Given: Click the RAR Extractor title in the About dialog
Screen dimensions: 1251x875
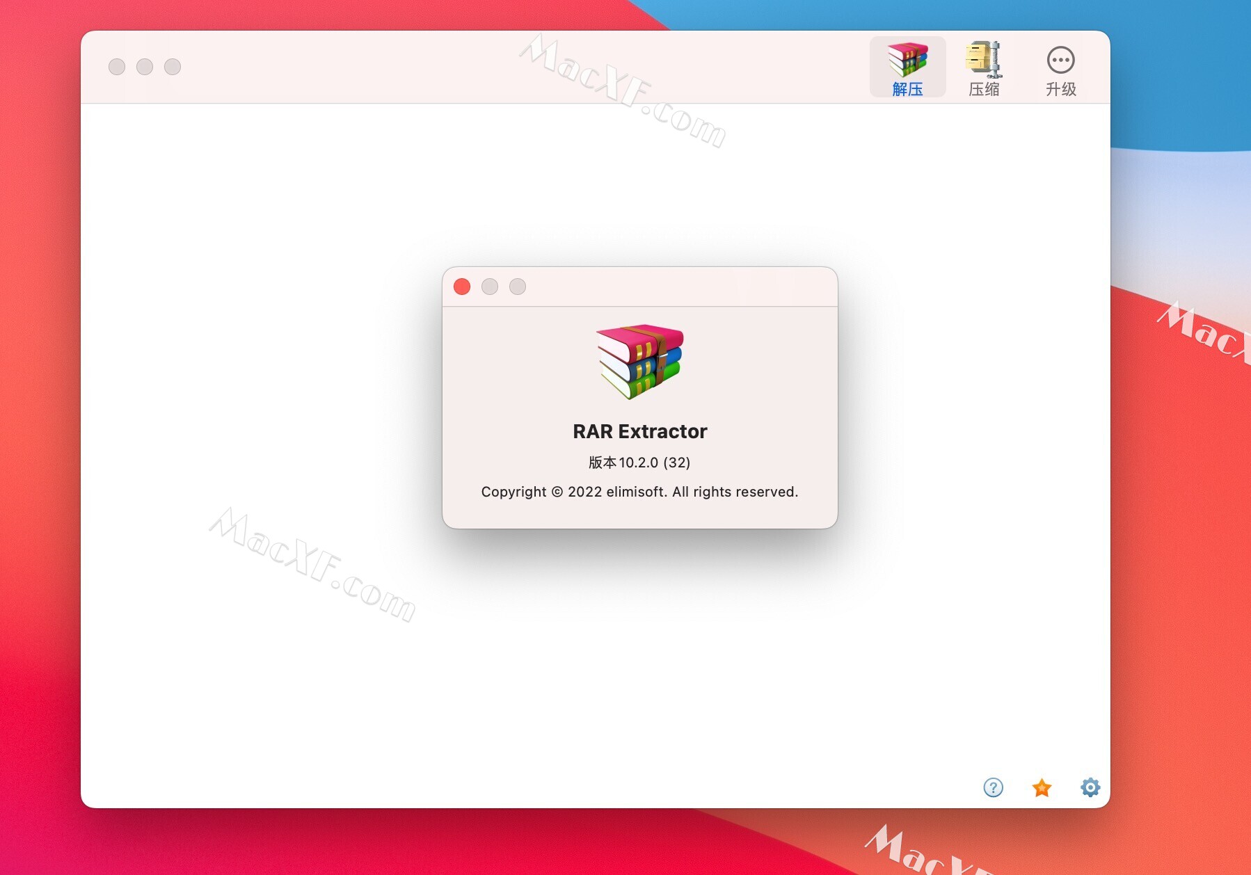Looking at the screenshot, I should click(x=639, y=431).
